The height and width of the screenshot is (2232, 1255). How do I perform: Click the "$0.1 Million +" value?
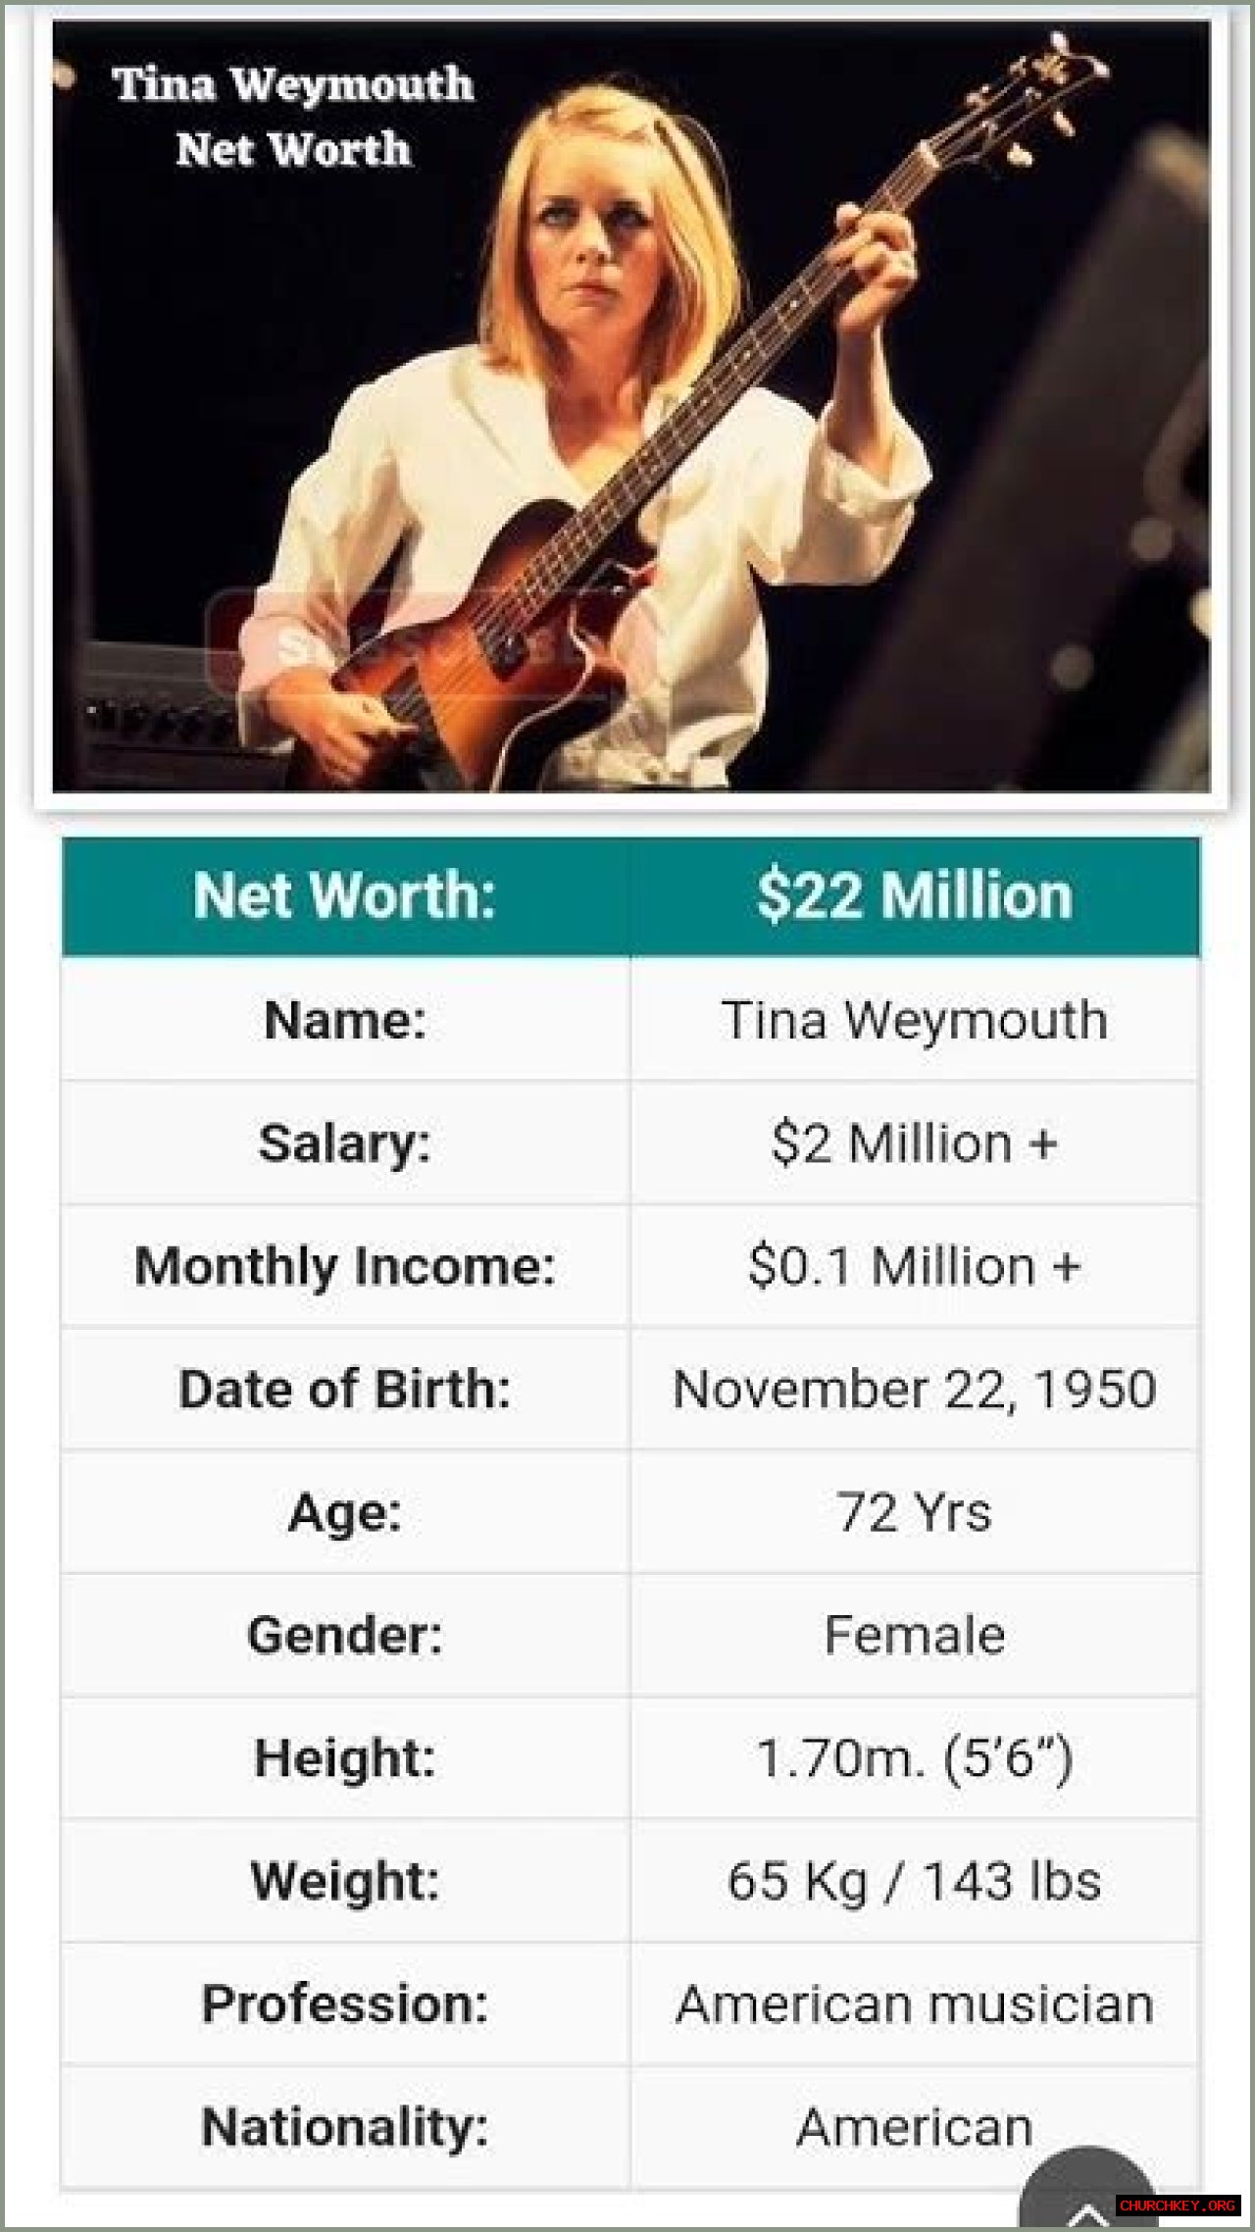pyautogui.click(x=914, y=1266)
